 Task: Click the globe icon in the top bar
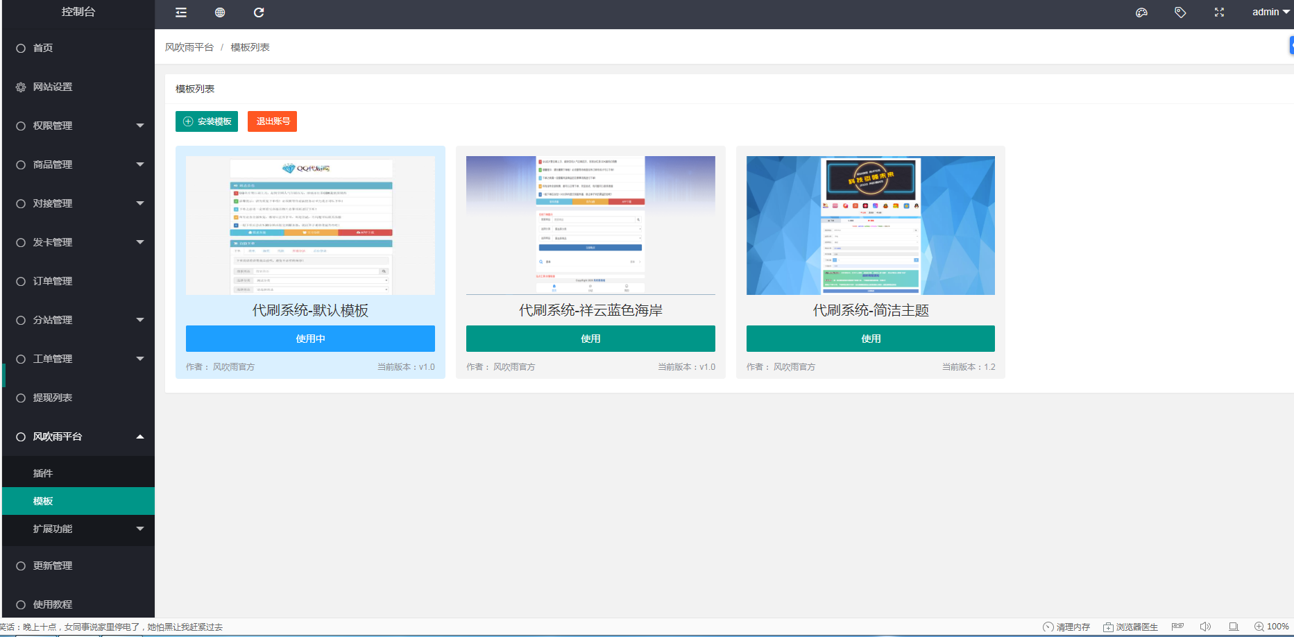coord(220,12)
